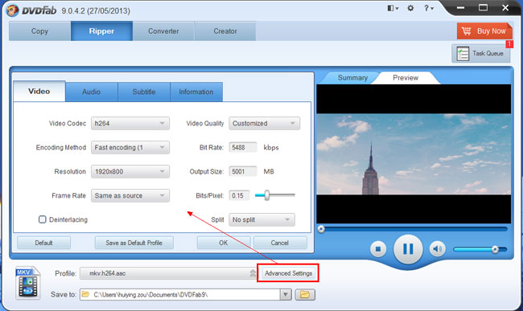Browse output folder with folder icon button
The width and height of the screenshot is (523, 311).
(x=304, y=294)
